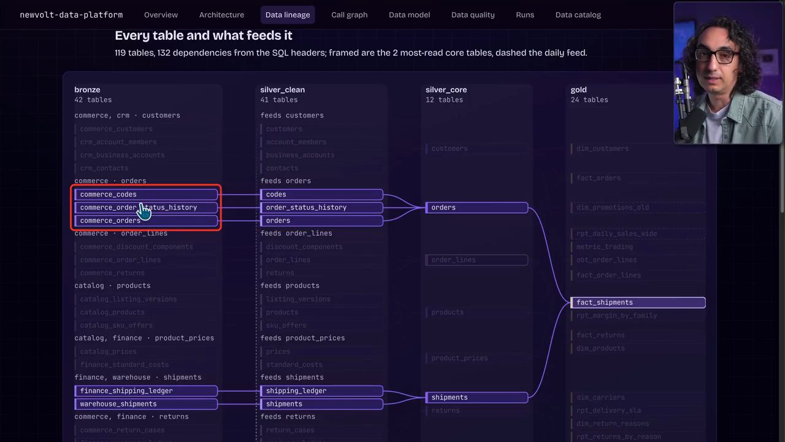This screenshot has width=785, height=442.
Task: Go to the Data model tab
Action: point(410,15)
